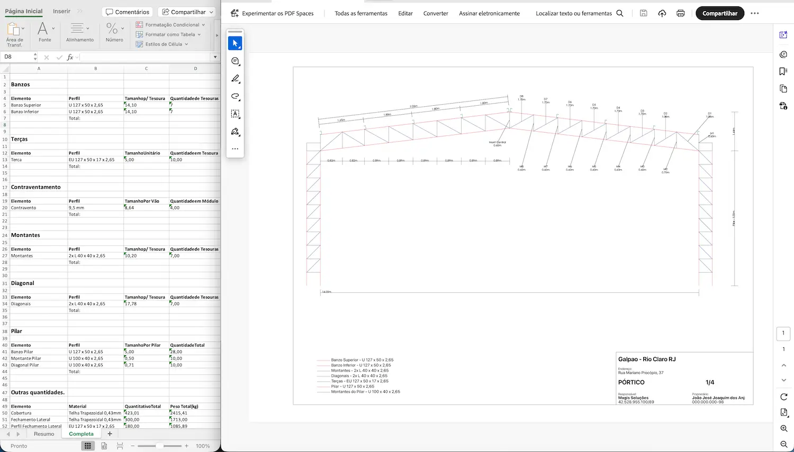794x452 pixels.
Task: Open Comentários in Excel
Action: [128, 12]
